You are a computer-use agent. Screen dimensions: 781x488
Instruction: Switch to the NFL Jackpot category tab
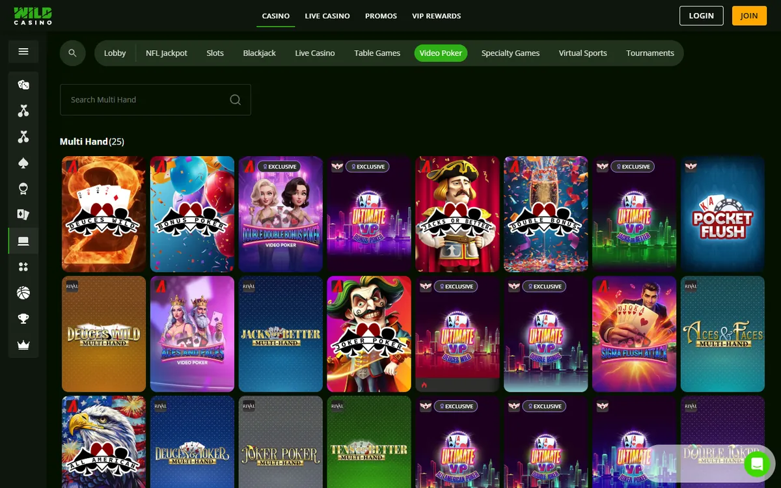tap(167, 53)
